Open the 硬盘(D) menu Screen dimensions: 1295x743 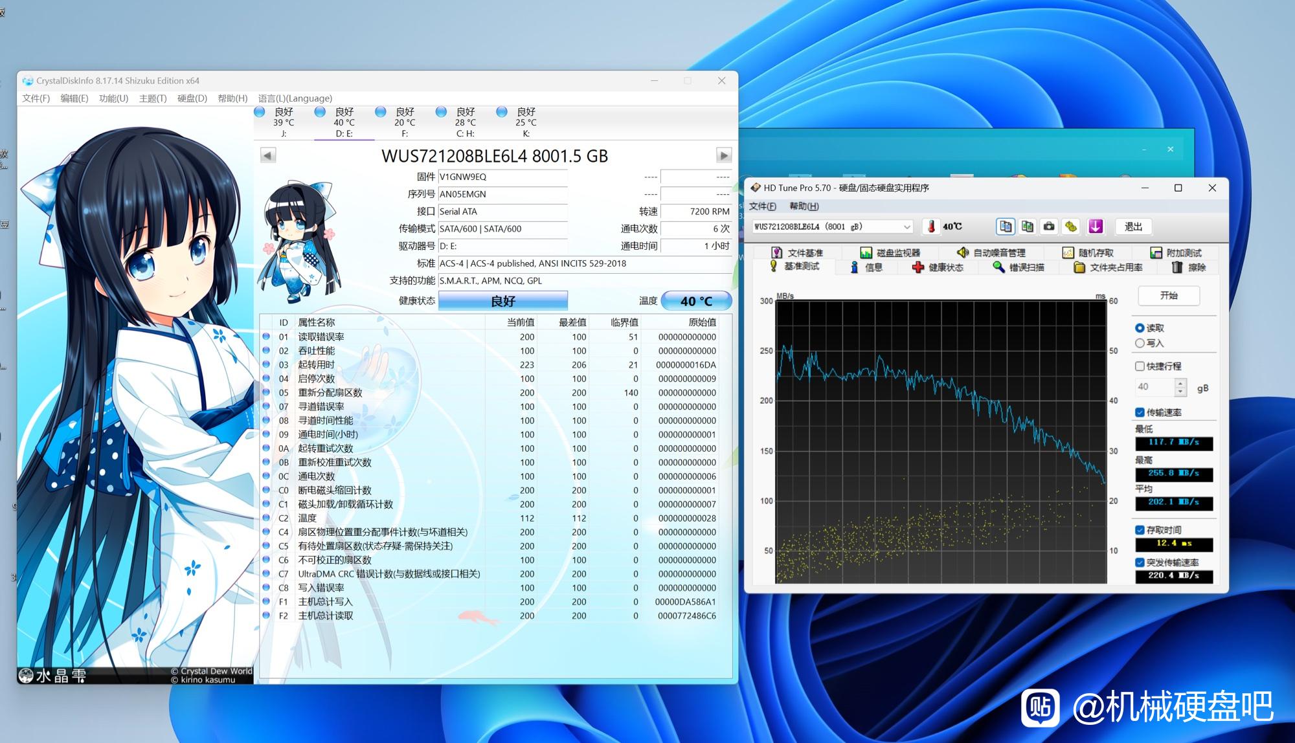192,98
